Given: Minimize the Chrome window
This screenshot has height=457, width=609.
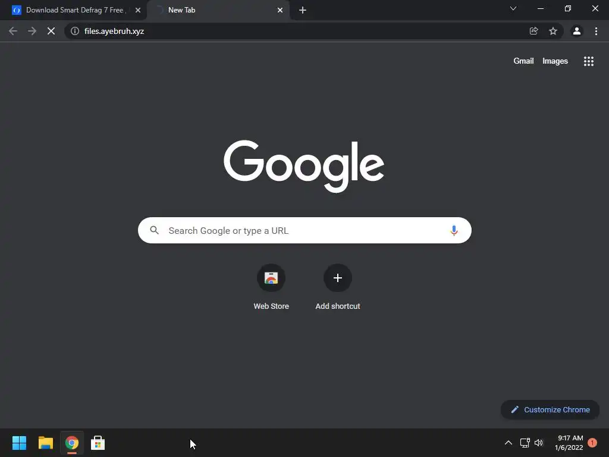Looking at the screenshot, I should 540,8.
